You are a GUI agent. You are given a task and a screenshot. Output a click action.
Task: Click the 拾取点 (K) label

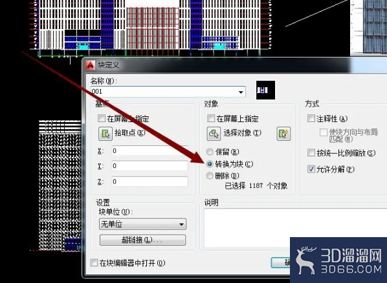(x=130, y=133)
